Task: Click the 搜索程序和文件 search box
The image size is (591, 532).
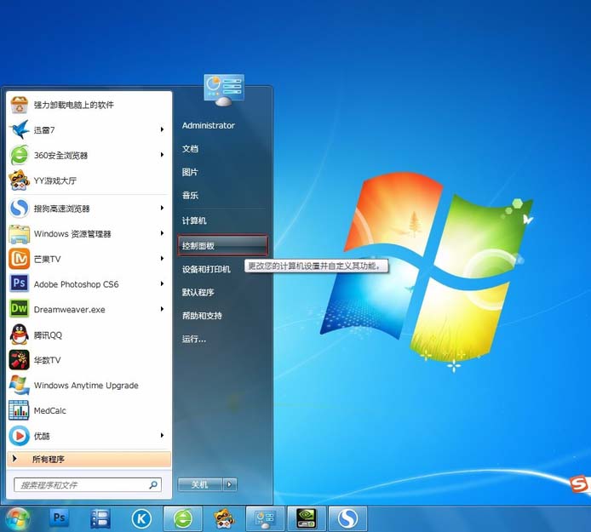Action: [81, 485]
